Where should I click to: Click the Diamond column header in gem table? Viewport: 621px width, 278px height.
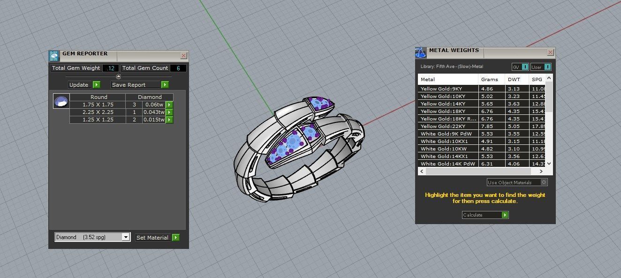tap(149, 98)
